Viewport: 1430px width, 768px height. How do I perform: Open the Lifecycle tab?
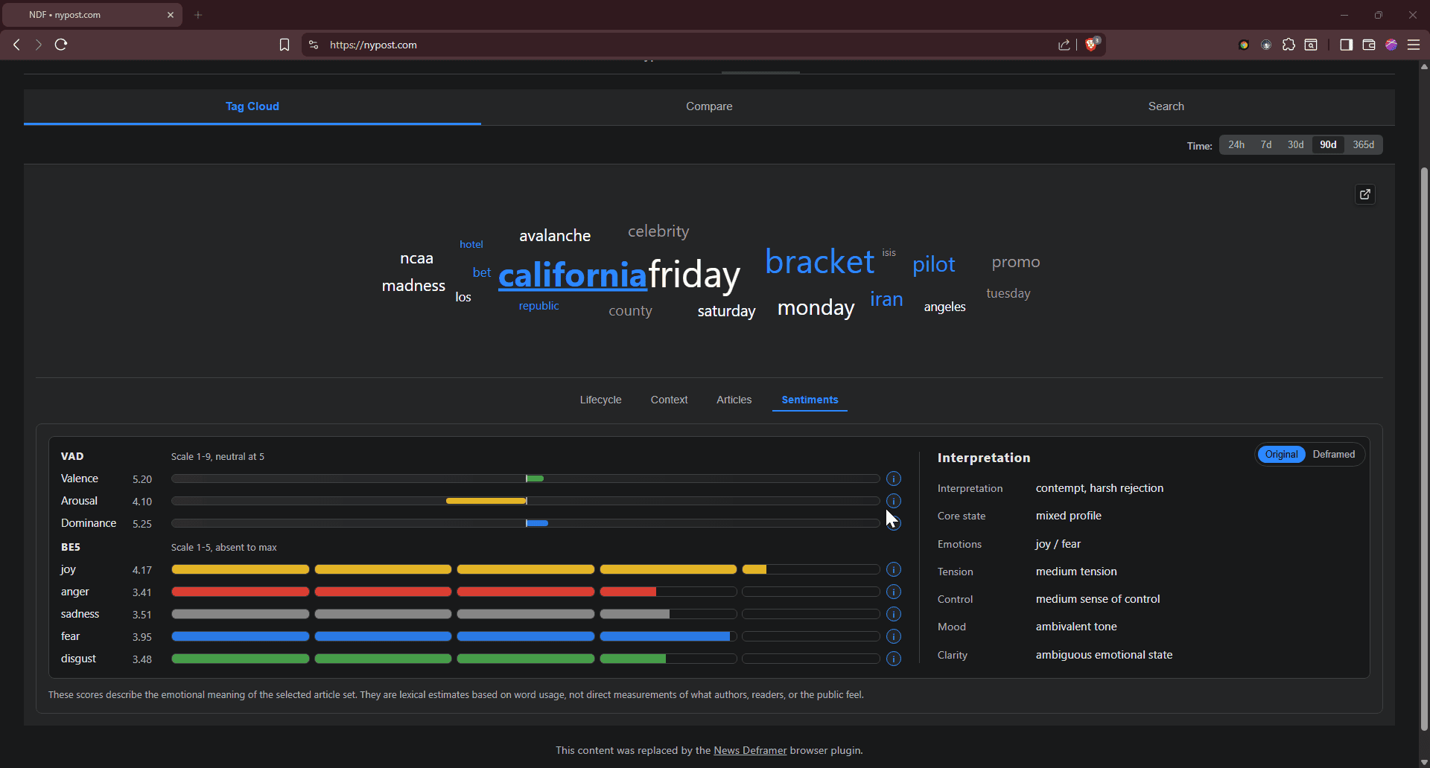600,400
